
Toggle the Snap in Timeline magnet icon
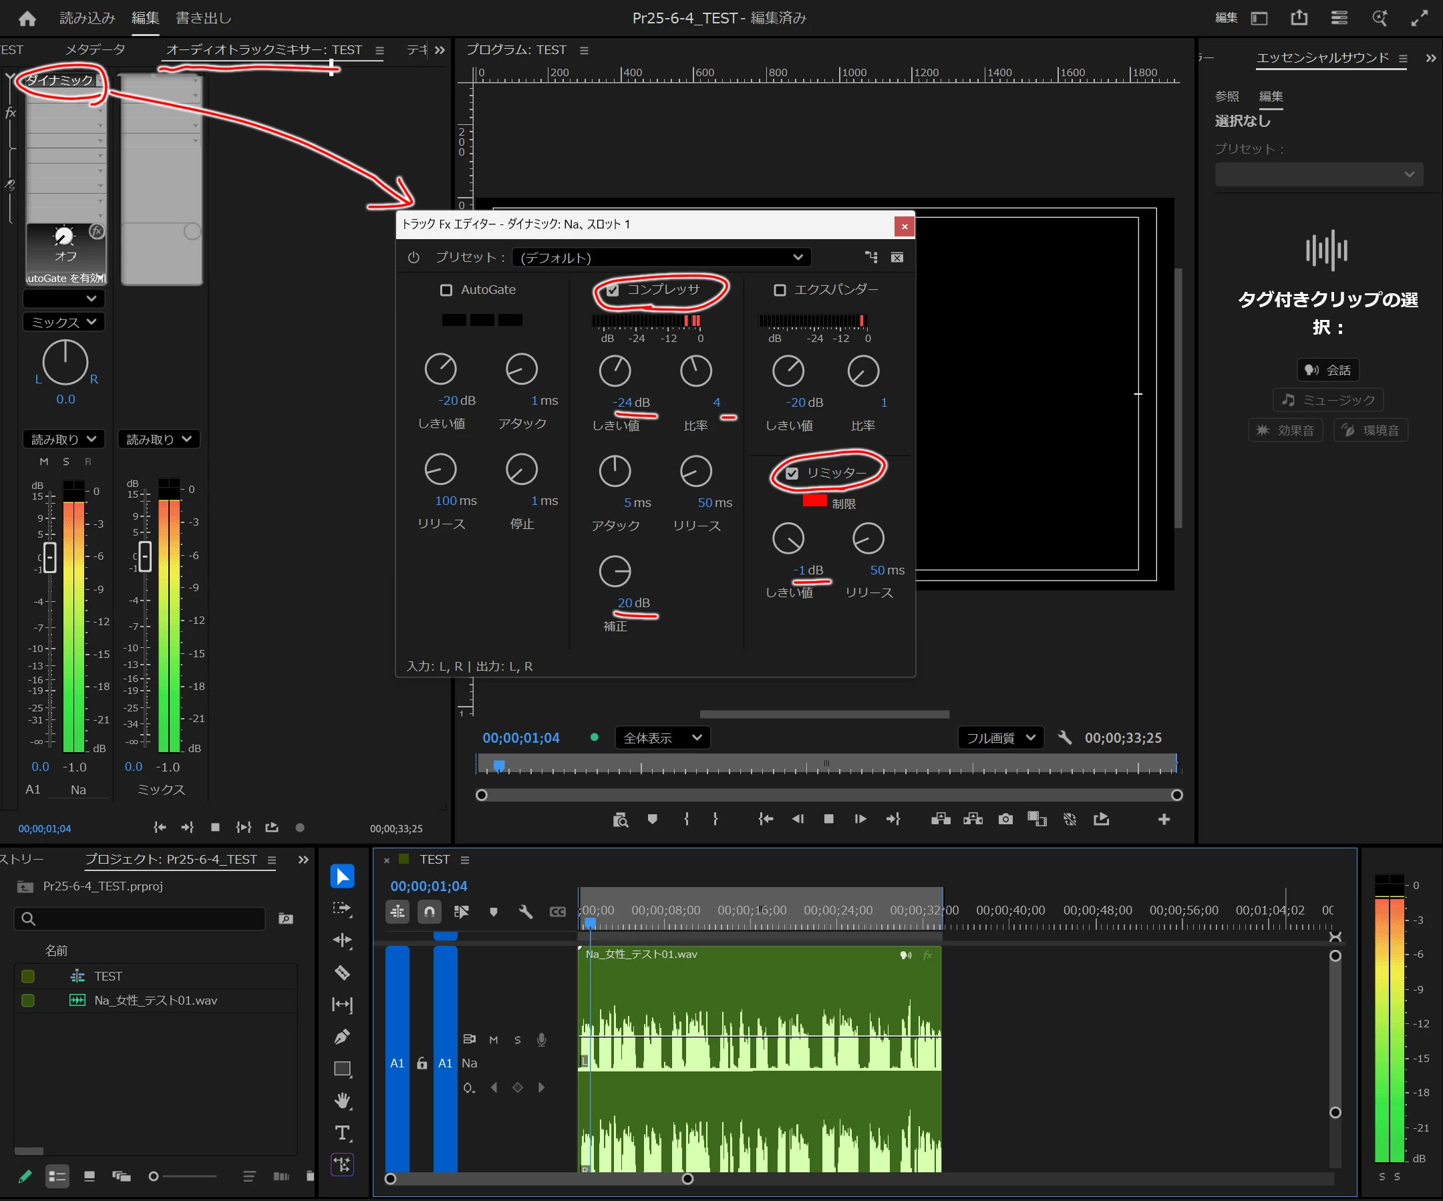429,912
